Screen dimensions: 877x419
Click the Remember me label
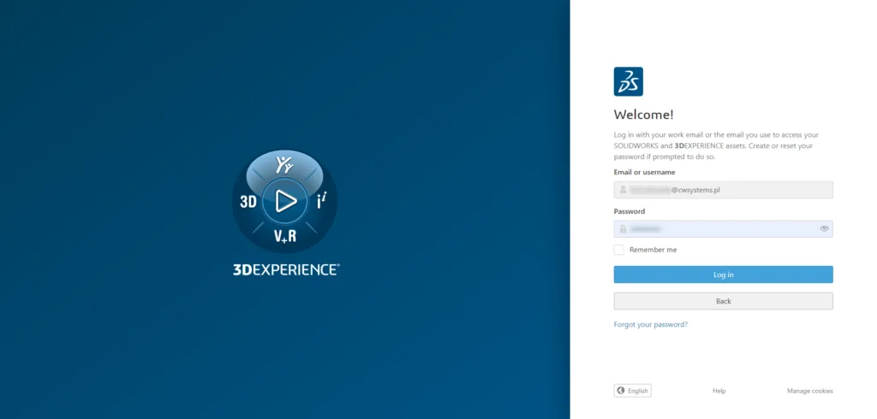(653, 250)
